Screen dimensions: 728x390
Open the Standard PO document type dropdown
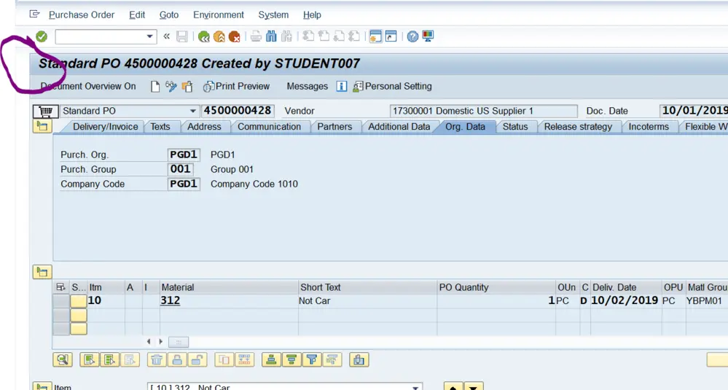click(192, 111)
